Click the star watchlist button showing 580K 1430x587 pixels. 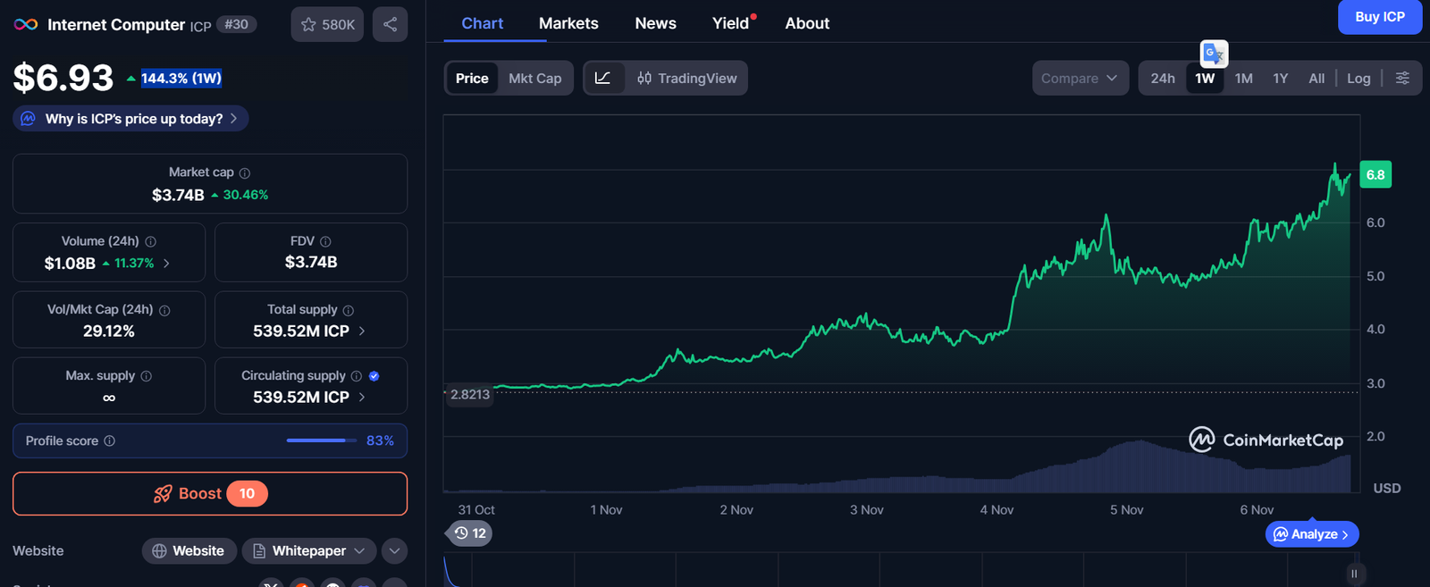click(x=327, y=24)
